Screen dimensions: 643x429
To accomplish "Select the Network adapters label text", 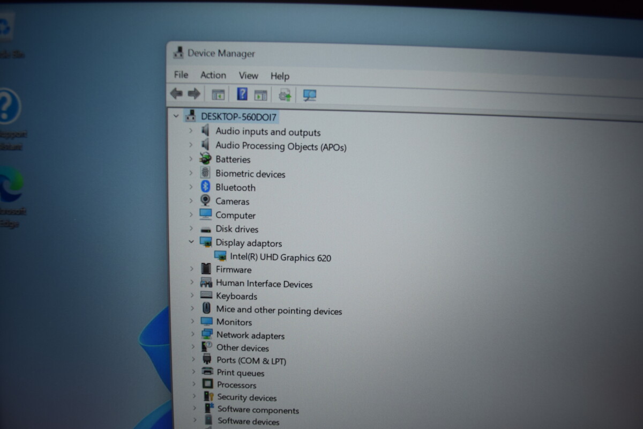I will [x=250, y=336].
